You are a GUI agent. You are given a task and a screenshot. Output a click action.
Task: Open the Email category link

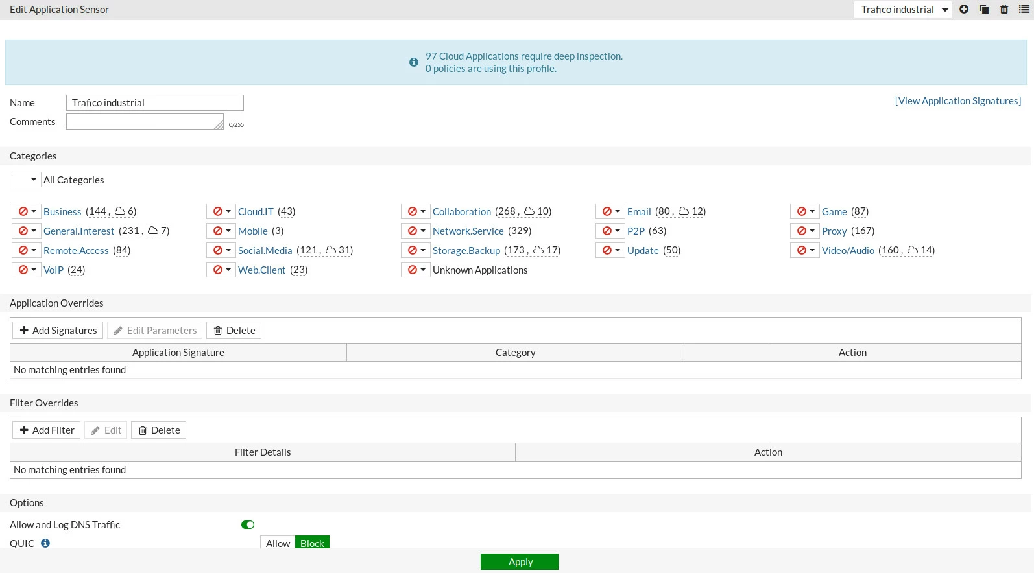639,212
